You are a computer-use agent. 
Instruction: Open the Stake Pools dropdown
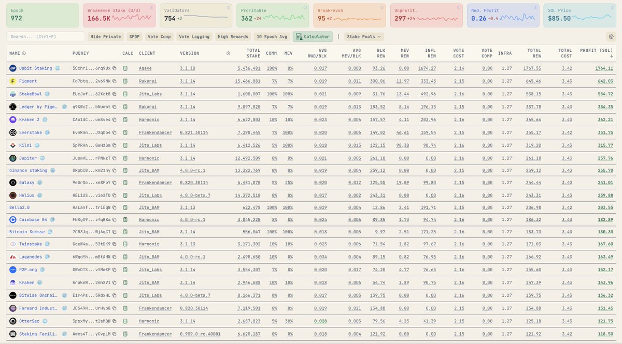tap(364, 37)
